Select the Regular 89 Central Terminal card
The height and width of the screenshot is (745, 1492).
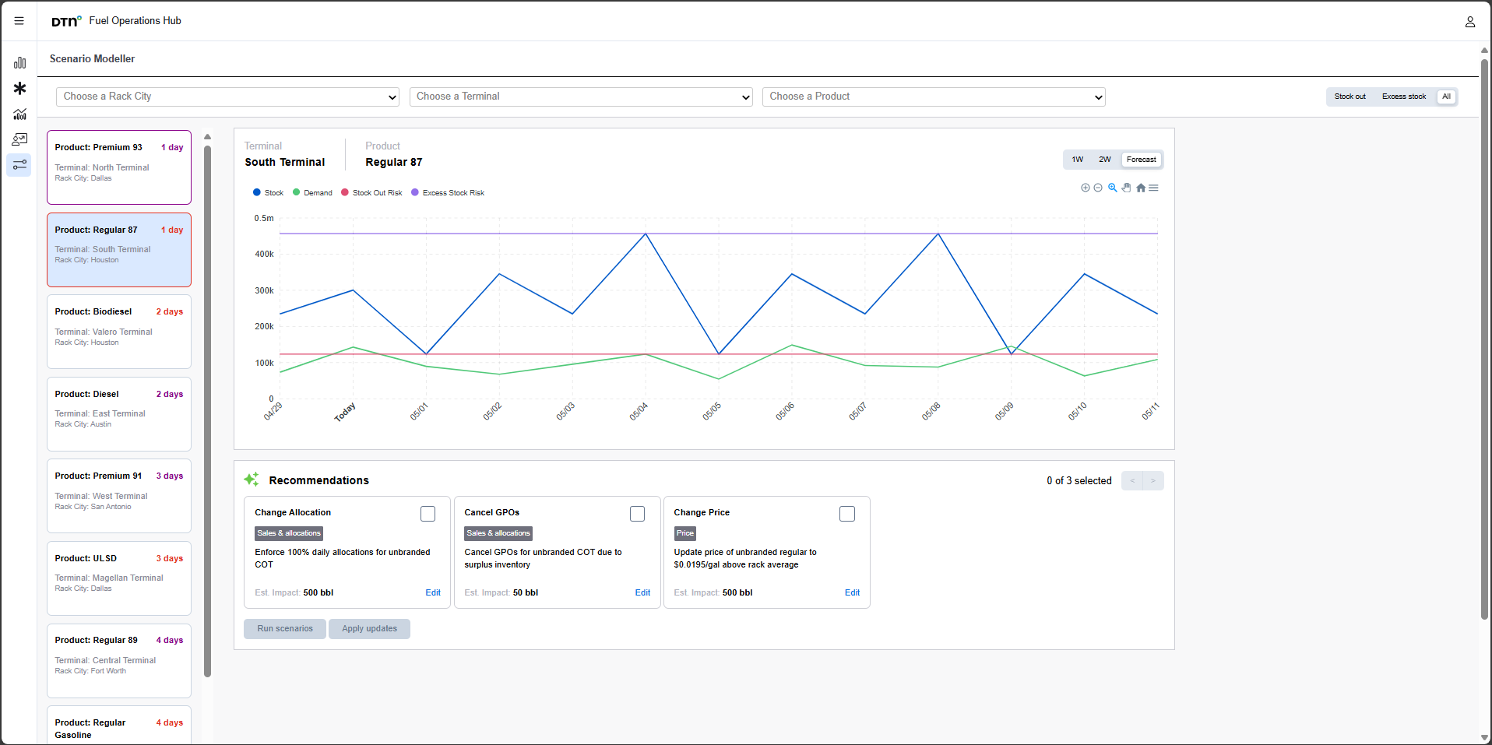coord(119,660)
